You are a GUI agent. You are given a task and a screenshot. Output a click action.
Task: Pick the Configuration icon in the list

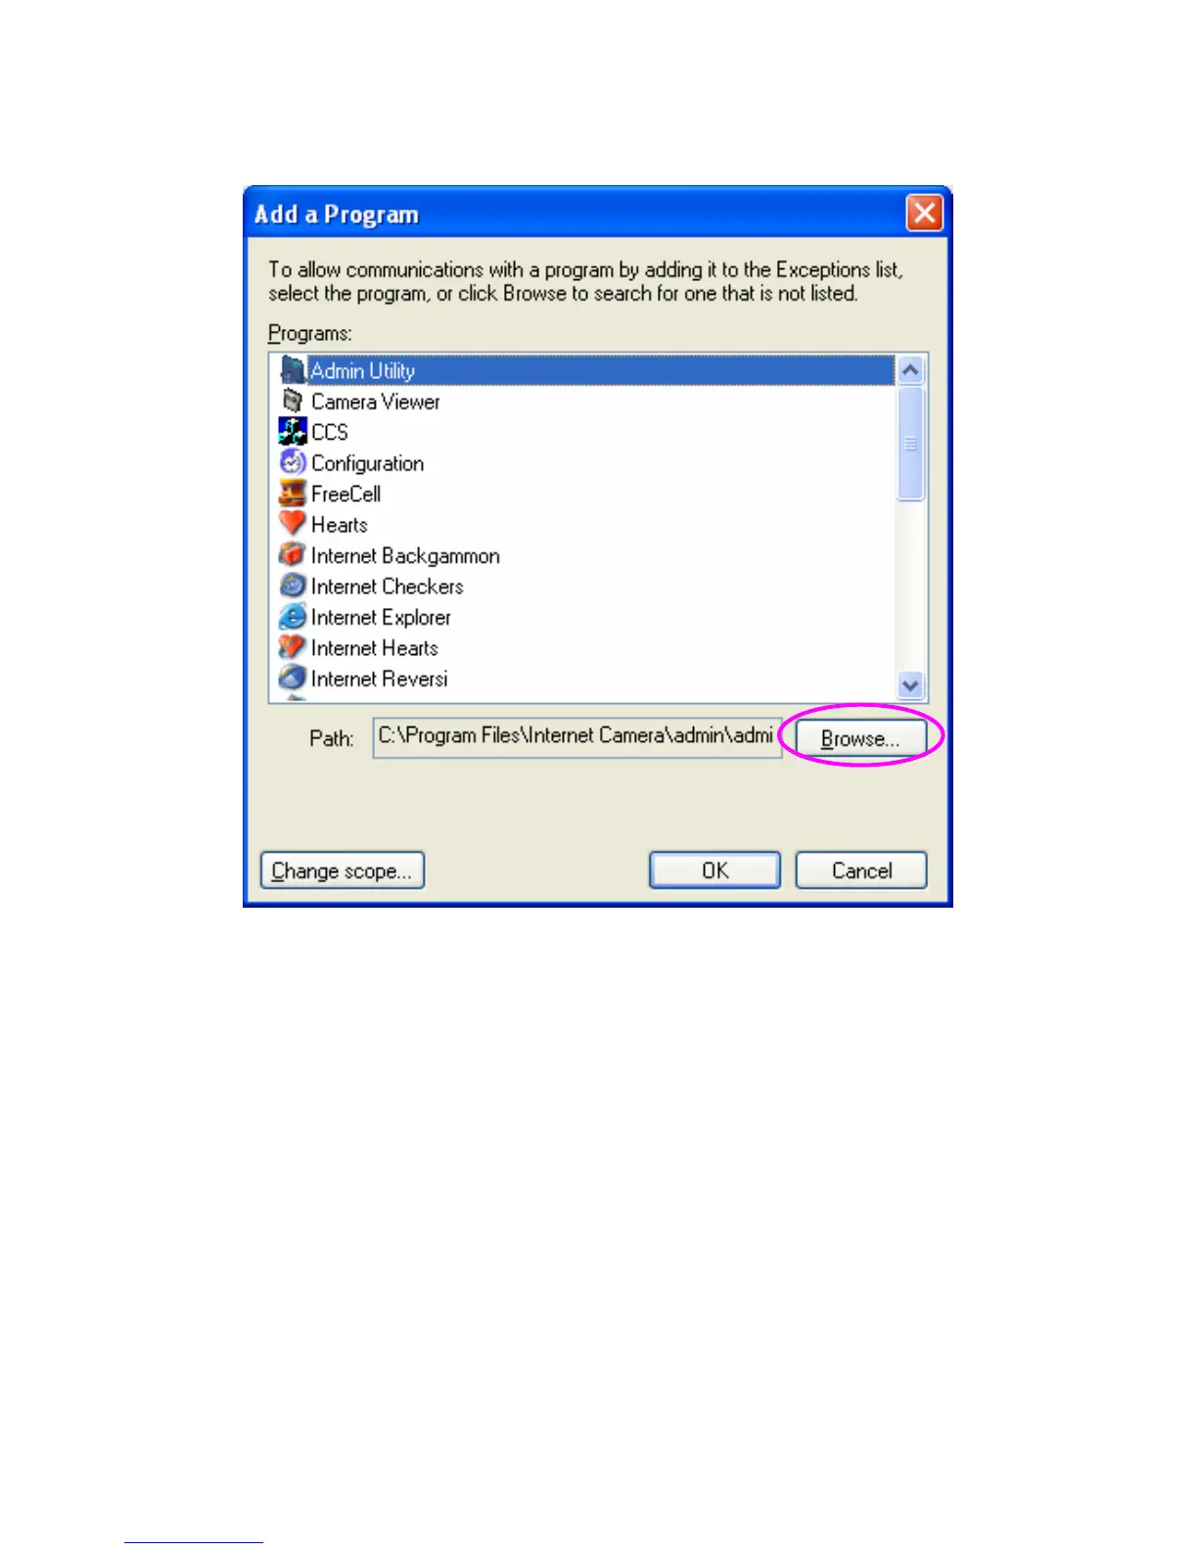point(293,462)
